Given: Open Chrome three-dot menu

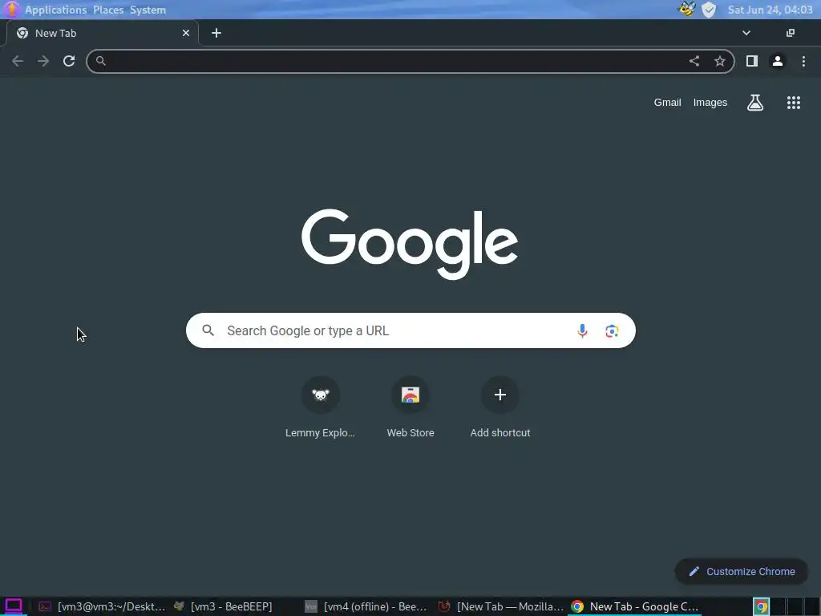Looking at the screenshot, I should pos(803,61).
